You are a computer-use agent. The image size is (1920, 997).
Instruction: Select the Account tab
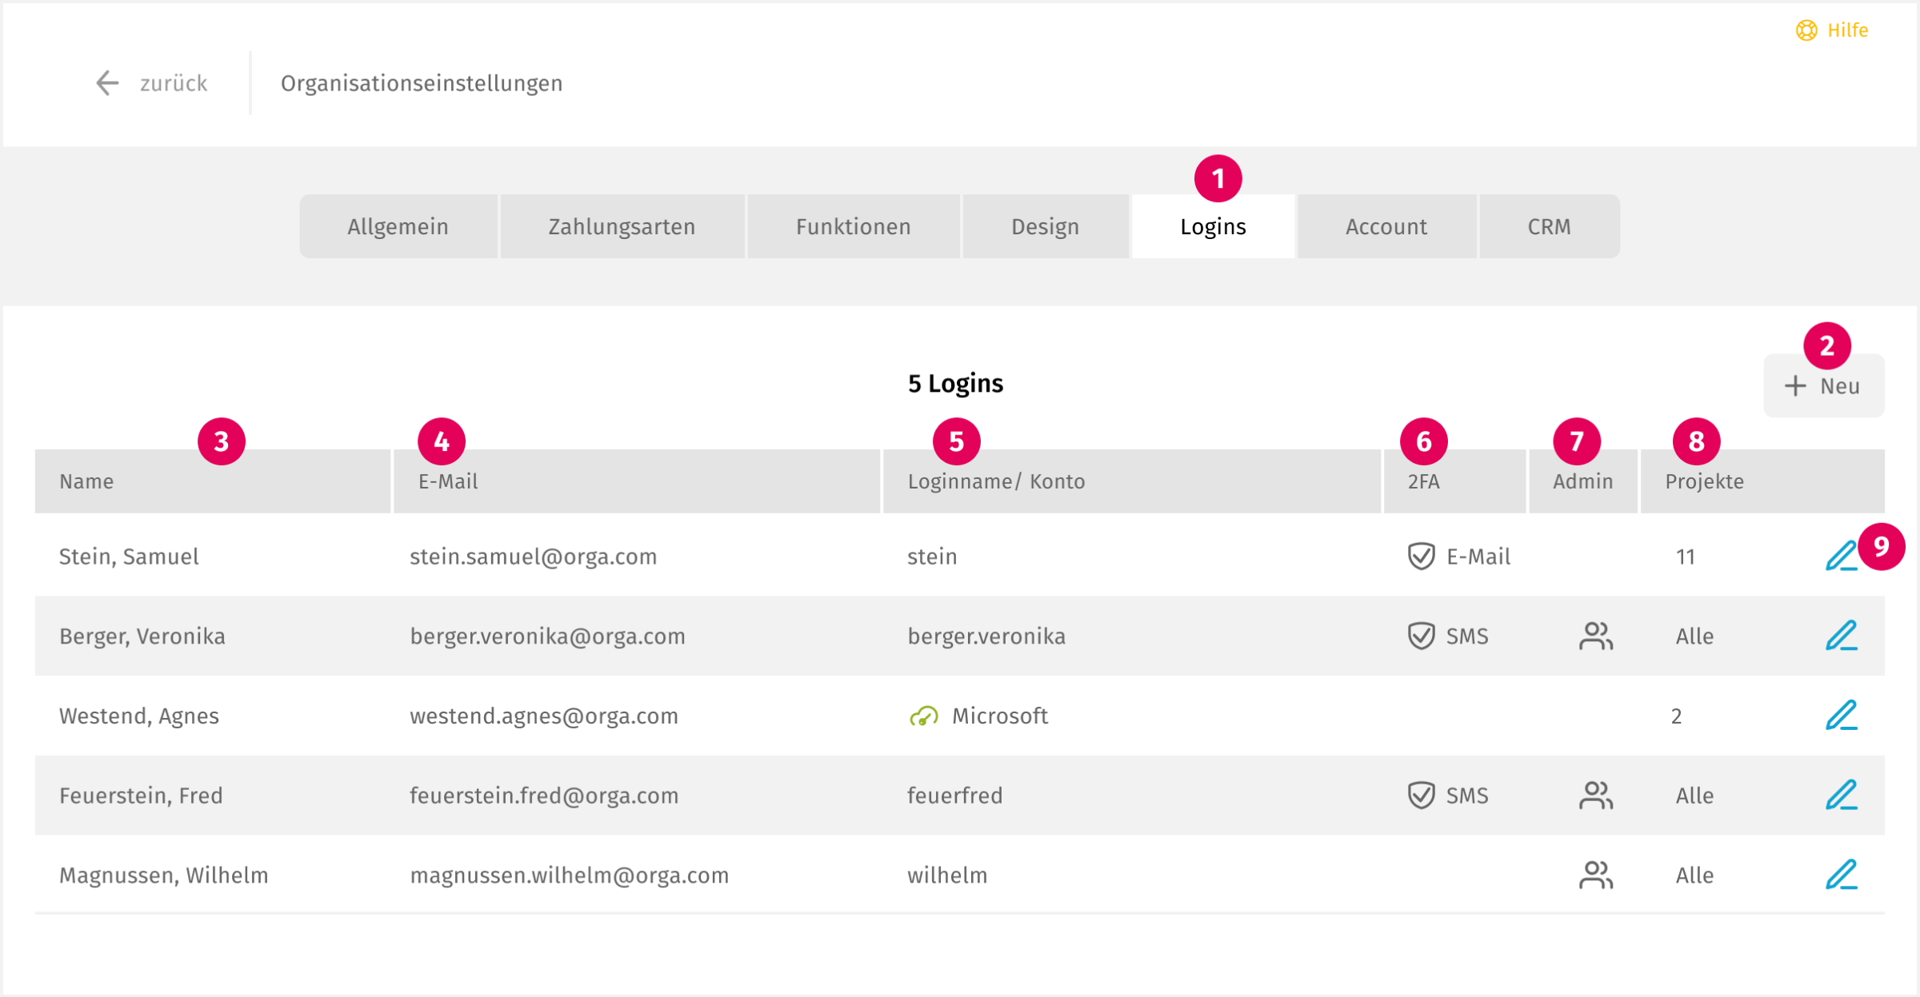[1386, 227]
